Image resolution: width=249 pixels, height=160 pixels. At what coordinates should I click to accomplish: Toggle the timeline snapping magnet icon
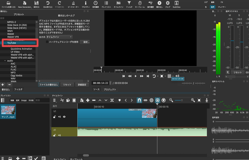(139, 100)
